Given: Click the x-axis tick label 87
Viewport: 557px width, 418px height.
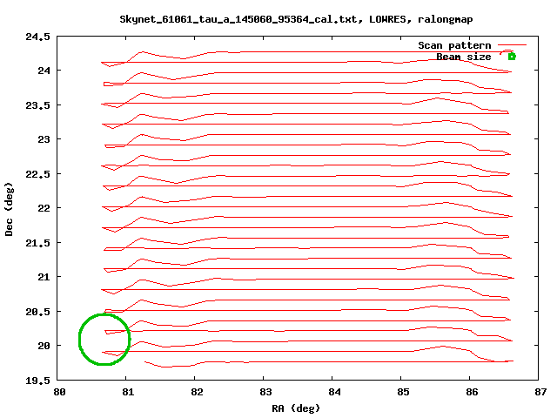Looking at the screenshot, I should (x=540, y=392).
